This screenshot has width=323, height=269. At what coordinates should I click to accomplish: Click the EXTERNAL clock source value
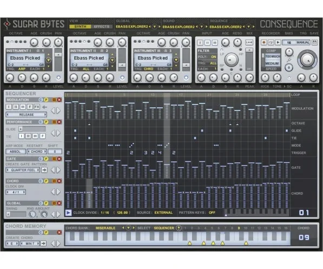click(163, 213)
